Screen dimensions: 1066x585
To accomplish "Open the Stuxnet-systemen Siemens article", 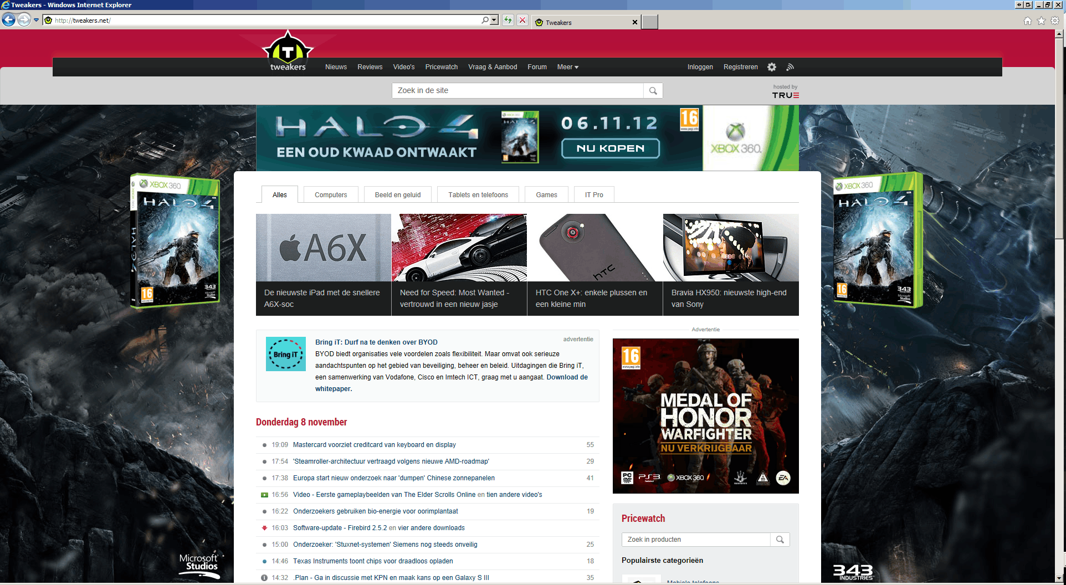I will pyautogui.click(x=385, y=545).
